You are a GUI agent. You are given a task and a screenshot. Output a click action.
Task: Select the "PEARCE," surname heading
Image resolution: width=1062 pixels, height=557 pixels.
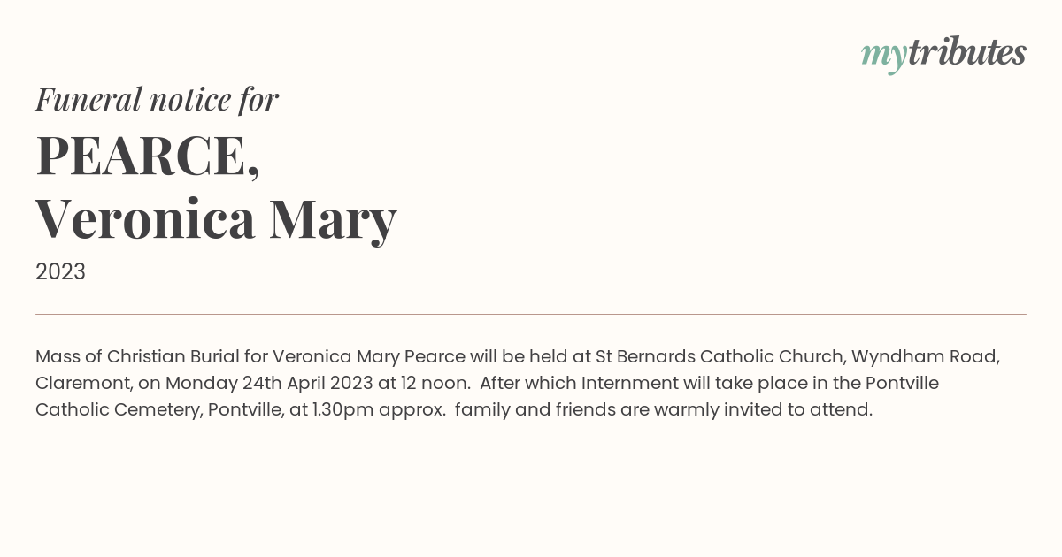click(x=148, y=156)
